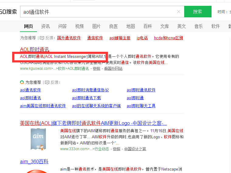
Task: Switch to the 软件 tab
Action: (215, 26)
